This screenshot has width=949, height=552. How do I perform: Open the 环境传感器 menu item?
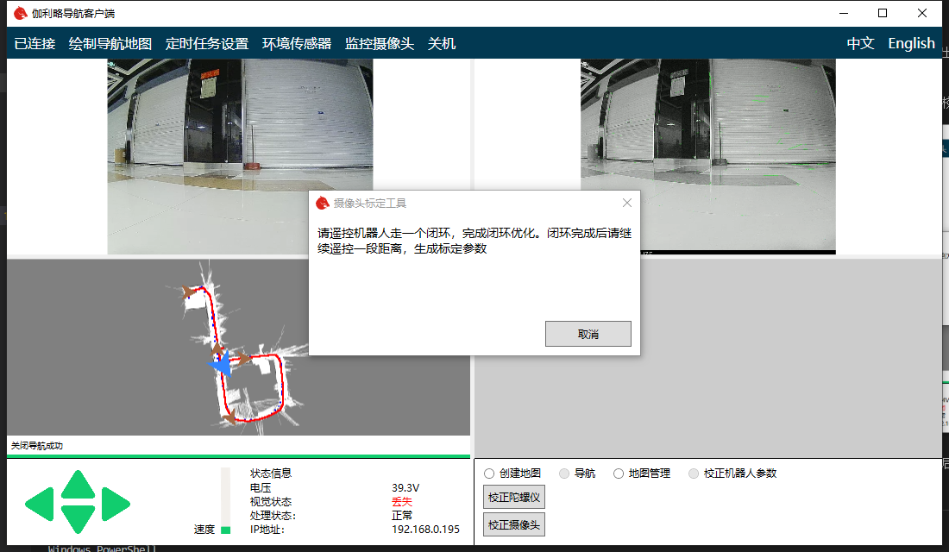tap(297, 44)
